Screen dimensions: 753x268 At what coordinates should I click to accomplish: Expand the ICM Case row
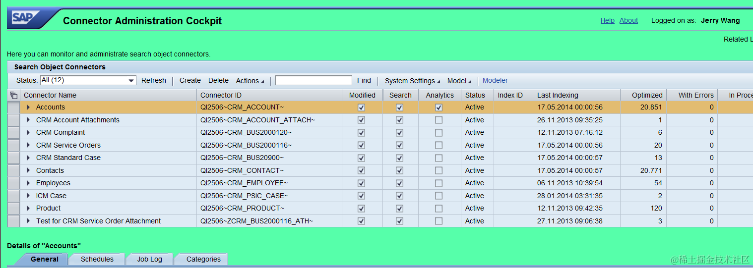tap(28, 196)
